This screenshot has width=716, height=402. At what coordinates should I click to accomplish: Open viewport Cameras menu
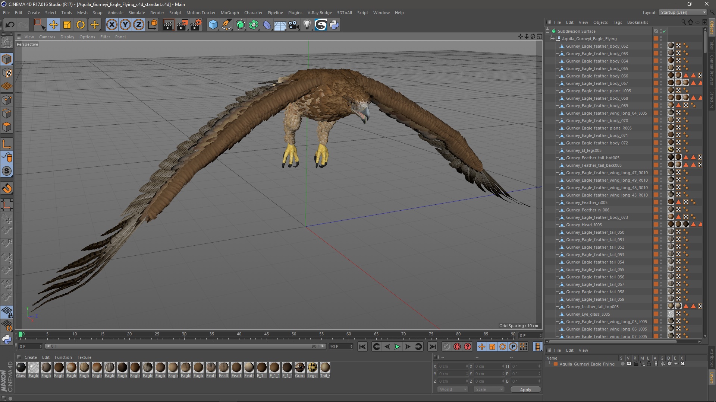click(47, 37)
